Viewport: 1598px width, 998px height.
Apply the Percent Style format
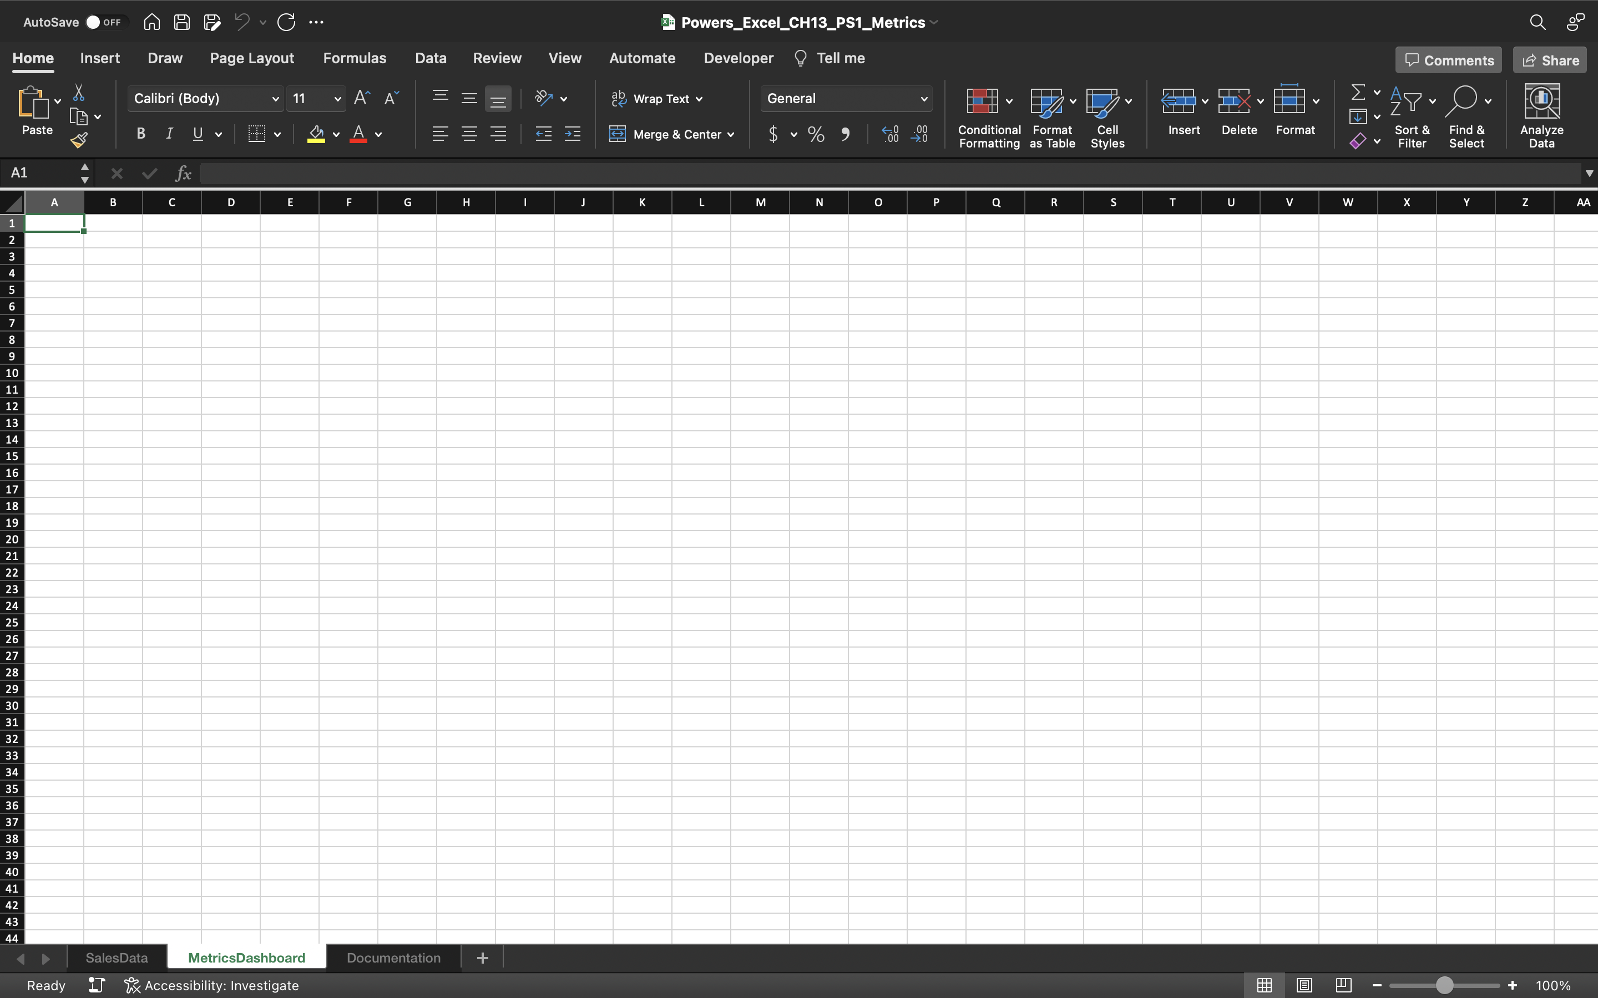tap(816, 135)
